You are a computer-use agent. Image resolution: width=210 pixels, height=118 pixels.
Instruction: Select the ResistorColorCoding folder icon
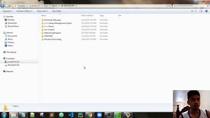coord(43,39)
